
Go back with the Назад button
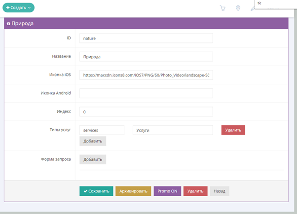[x=220, y=191]
